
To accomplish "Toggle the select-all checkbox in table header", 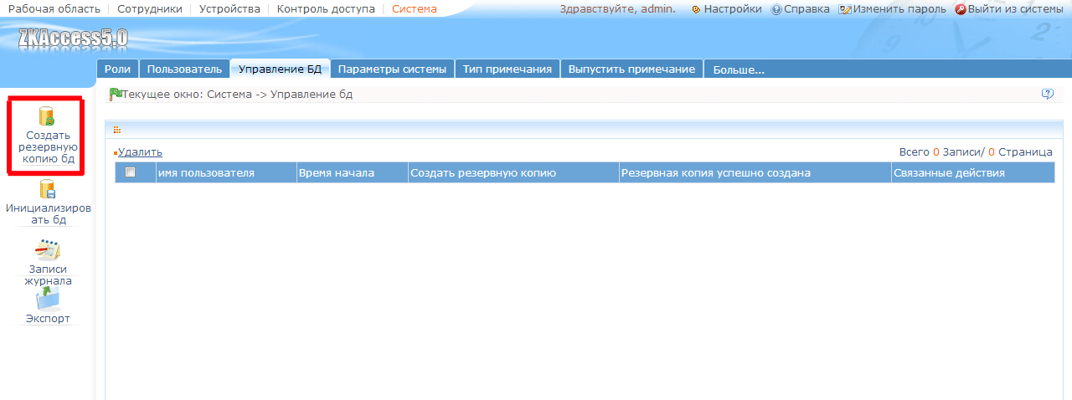I will [130, 172].
